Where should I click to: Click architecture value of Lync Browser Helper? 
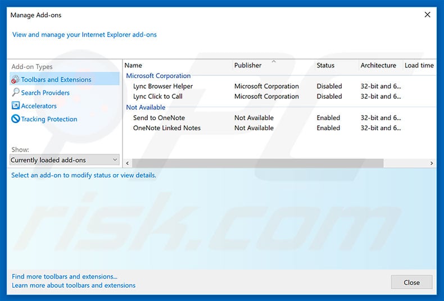click(x=380, y=86)
